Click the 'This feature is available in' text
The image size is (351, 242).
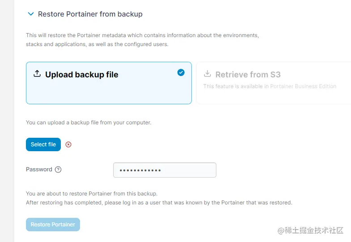point(236,86)
